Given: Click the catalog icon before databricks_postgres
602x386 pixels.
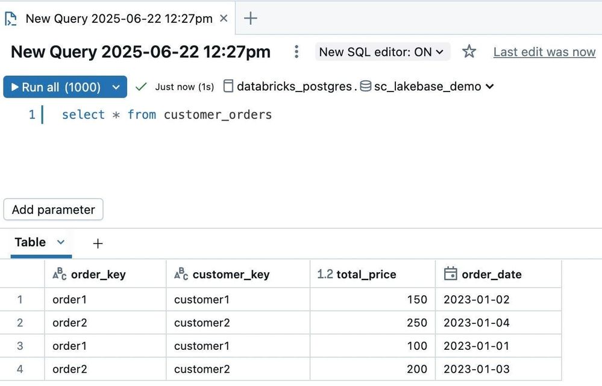Looking at the screenshot, I should (228, 87).
